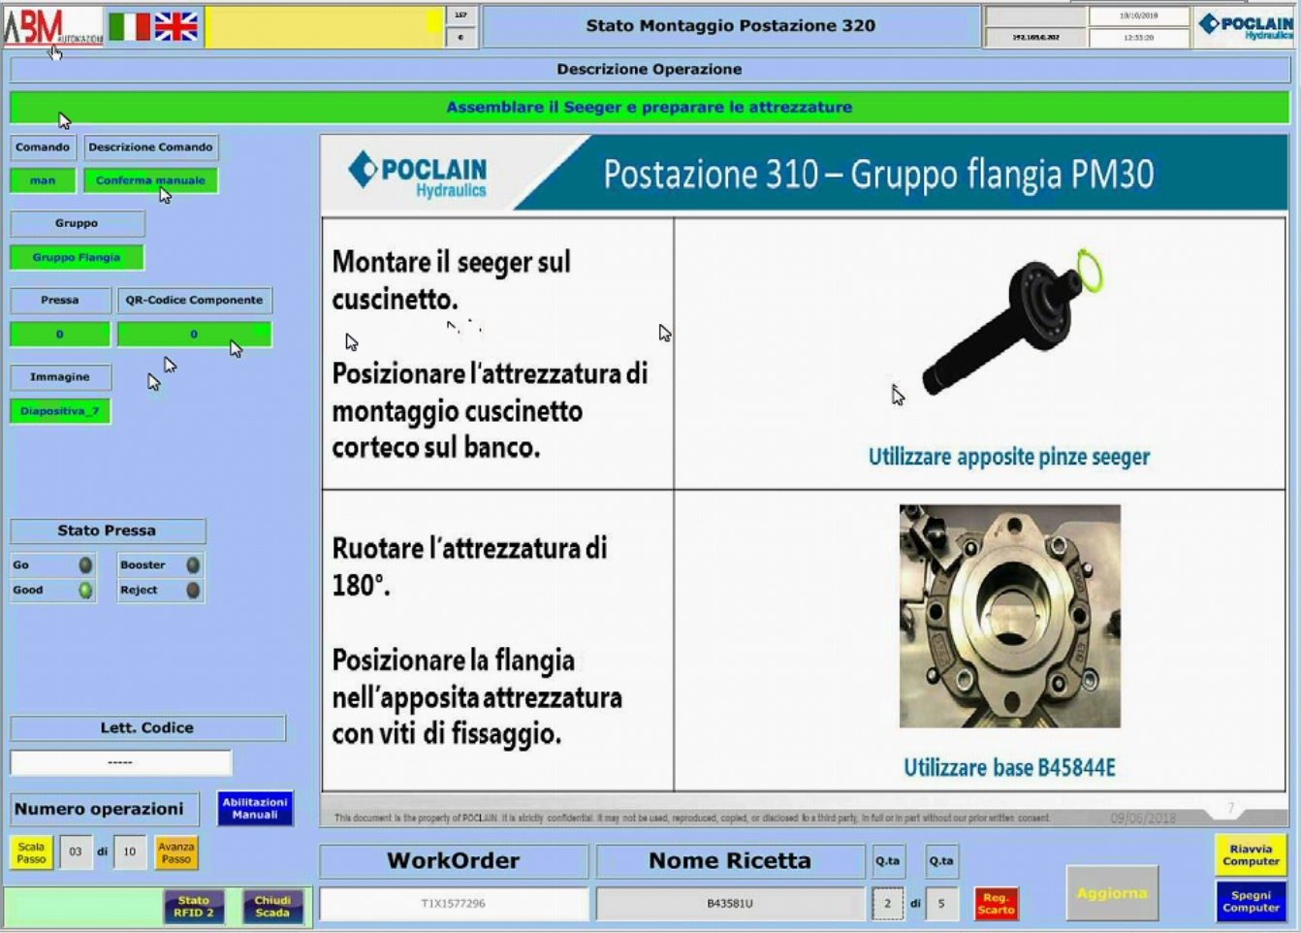Open Stato RFID 2
Image resolution: width=1301 pixels, height=933 pixels.
tap(194, 907)
